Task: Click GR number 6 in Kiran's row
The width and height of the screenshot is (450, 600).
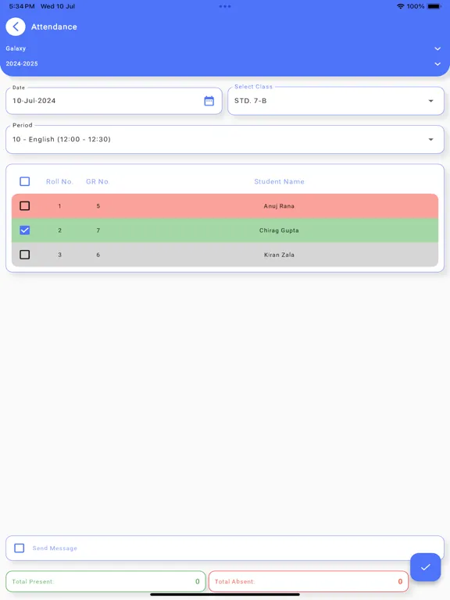Action: [x=98, y=255]
